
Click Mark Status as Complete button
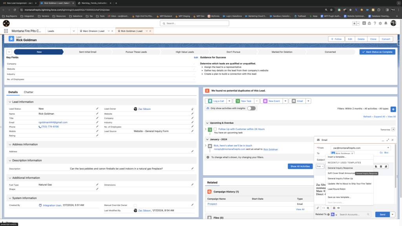(x=377, y=52)
